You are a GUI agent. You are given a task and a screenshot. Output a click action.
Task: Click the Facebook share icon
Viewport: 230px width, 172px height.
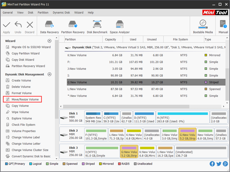pyautogui.click(x=212, y=164)
